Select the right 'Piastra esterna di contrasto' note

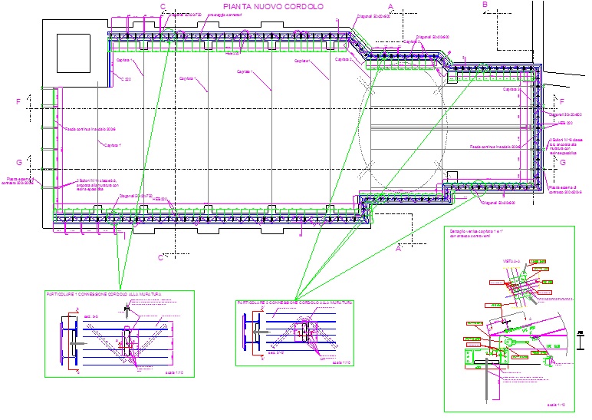[x=565, y=190]
